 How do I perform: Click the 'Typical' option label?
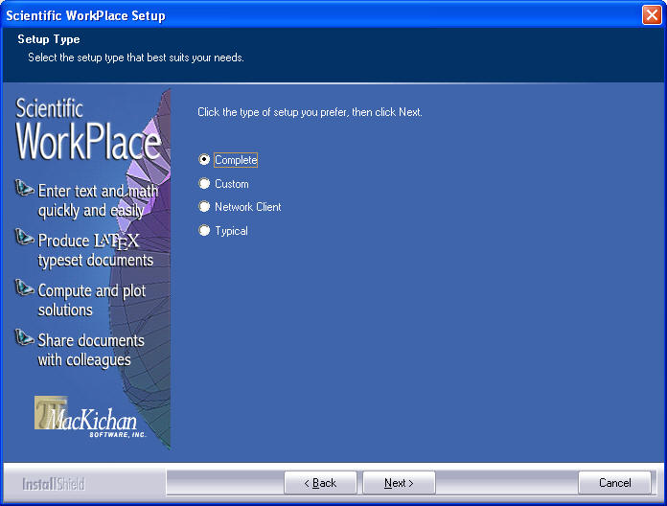pyautogui.click(x=231, y=231)
